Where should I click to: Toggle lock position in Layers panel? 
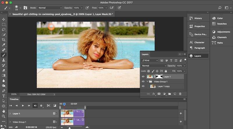pos(157,71)
